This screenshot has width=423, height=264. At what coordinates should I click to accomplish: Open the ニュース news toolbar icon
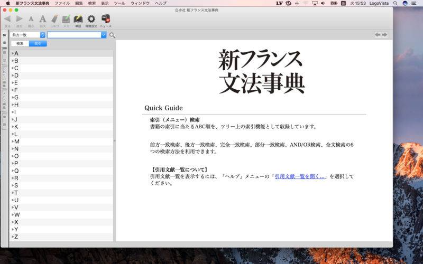(x=106, y=20)
